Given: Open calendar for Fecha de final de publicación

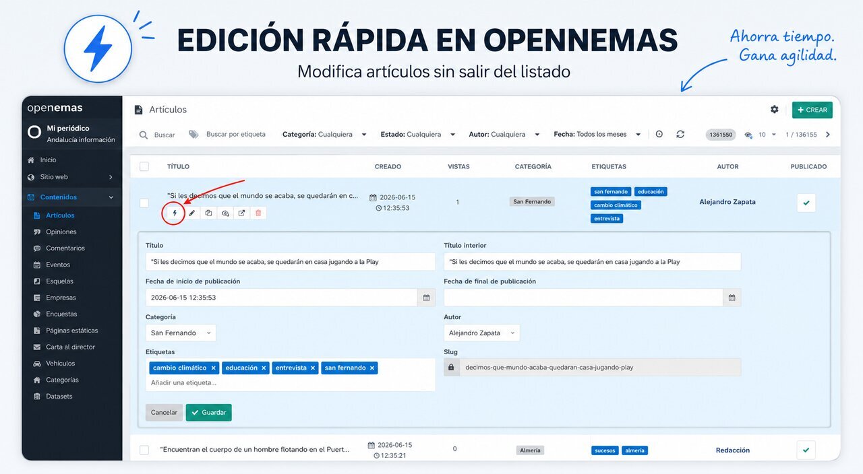Looking at the screenshot, I should click(x=732, y=297).
